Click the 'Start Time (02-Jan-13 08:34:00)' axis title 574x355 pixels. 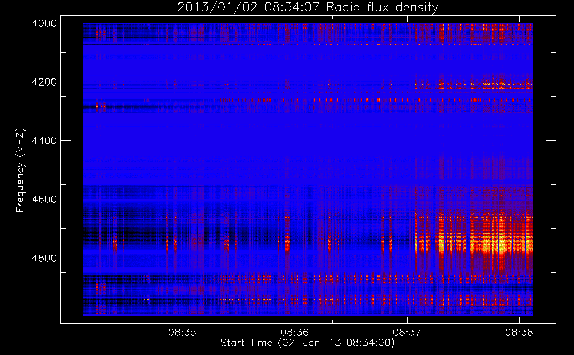point(308,343)
